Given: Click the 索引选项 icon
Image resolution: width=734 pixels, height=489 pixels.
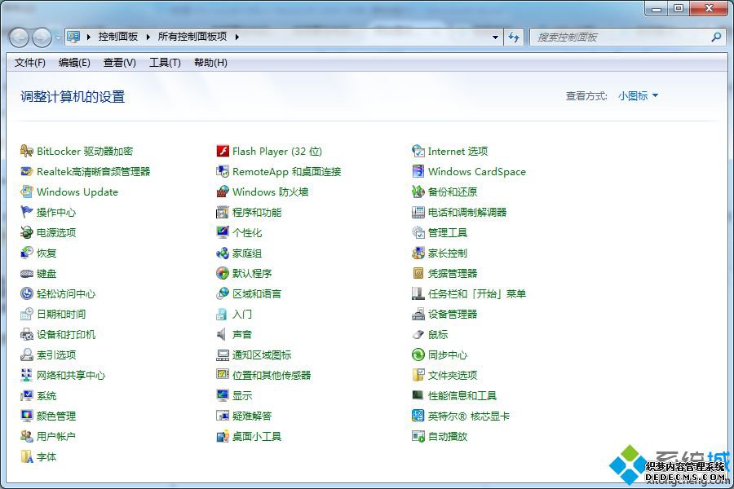Looking at the screenshot, I should click(x=27, y=355).
